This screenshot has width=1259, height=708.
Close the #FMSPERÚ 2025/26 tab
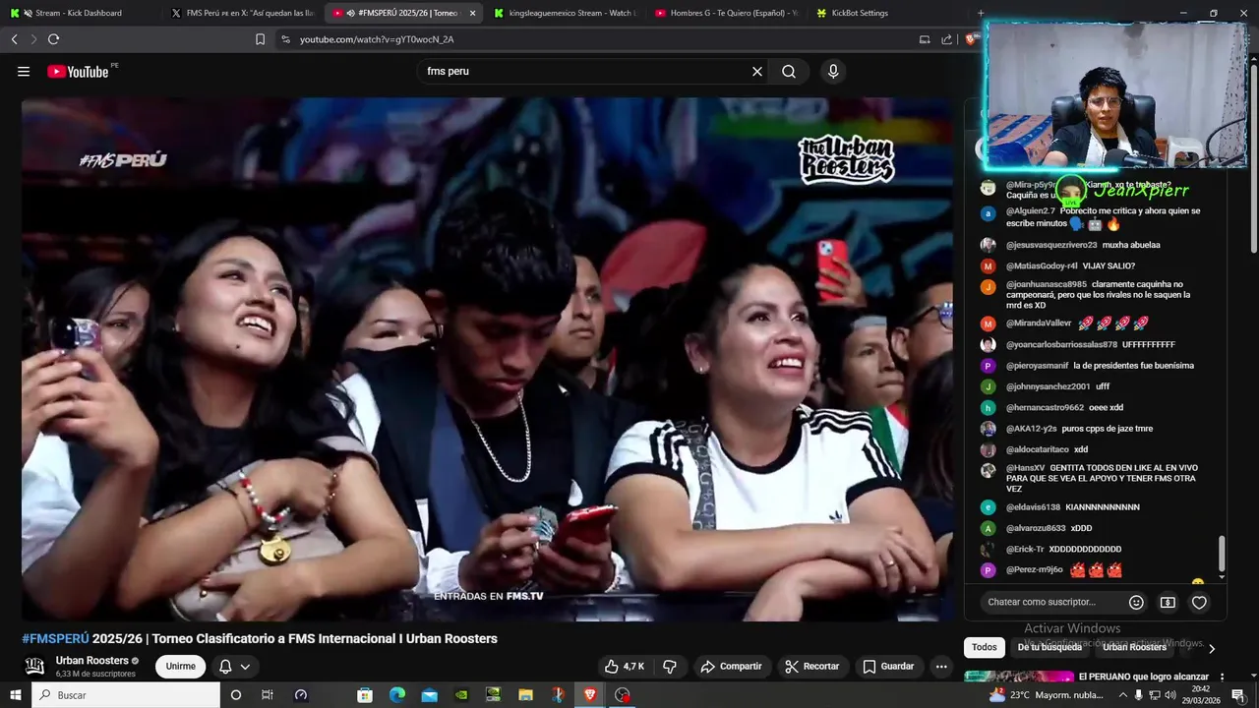click(472, 13)
